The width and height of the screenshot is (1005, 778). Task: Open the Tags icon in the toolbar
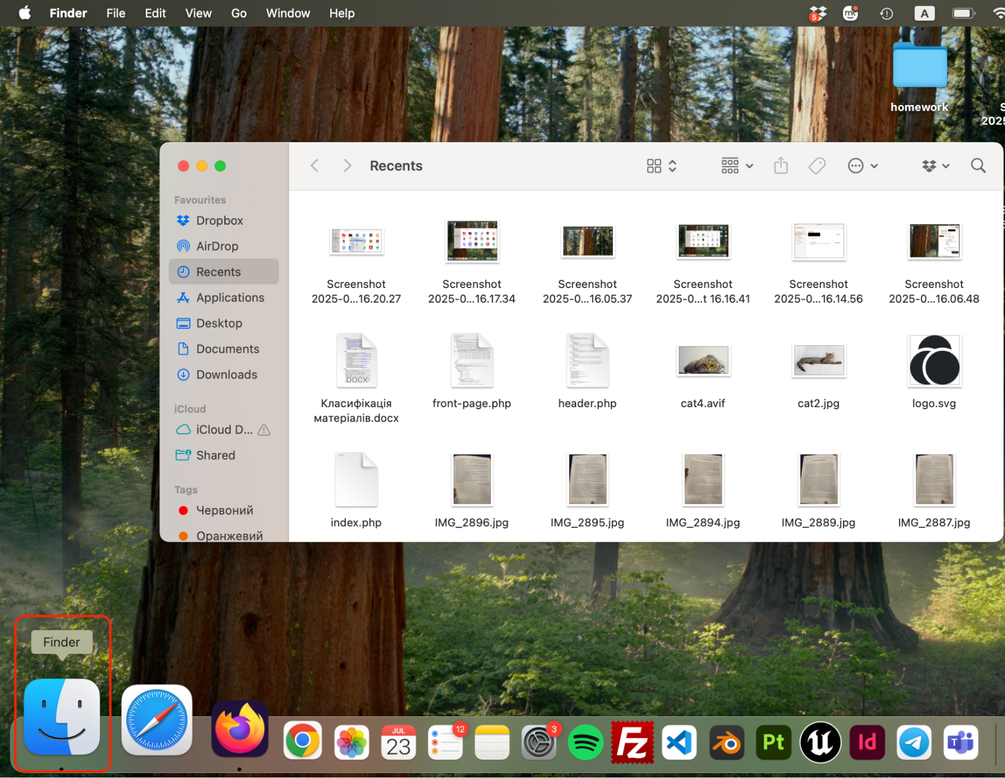tap(816, 165)
